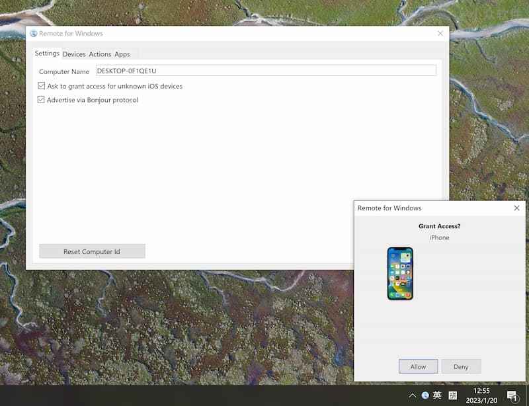Image resolution: width=529 pixels, height=406 pixels.
Task: Disable Advertise via Bonjour protocol
Action: 42,100
